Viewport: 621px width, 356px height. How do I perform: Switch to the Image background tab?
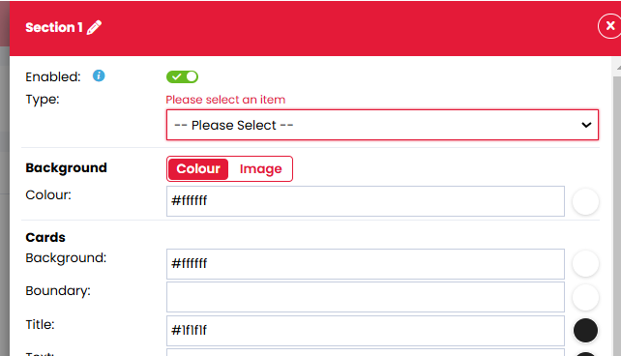pos(260,169)
